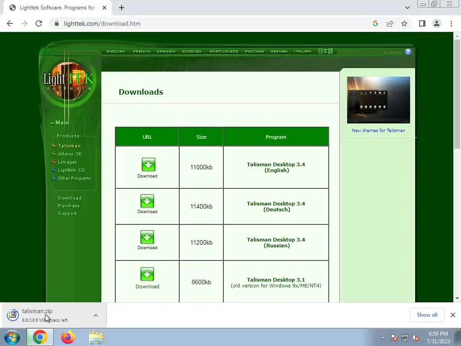This screenshot has width=461, height=346.
Task: Select SWEDISH language in top menu
Action: tap(191, 51)
